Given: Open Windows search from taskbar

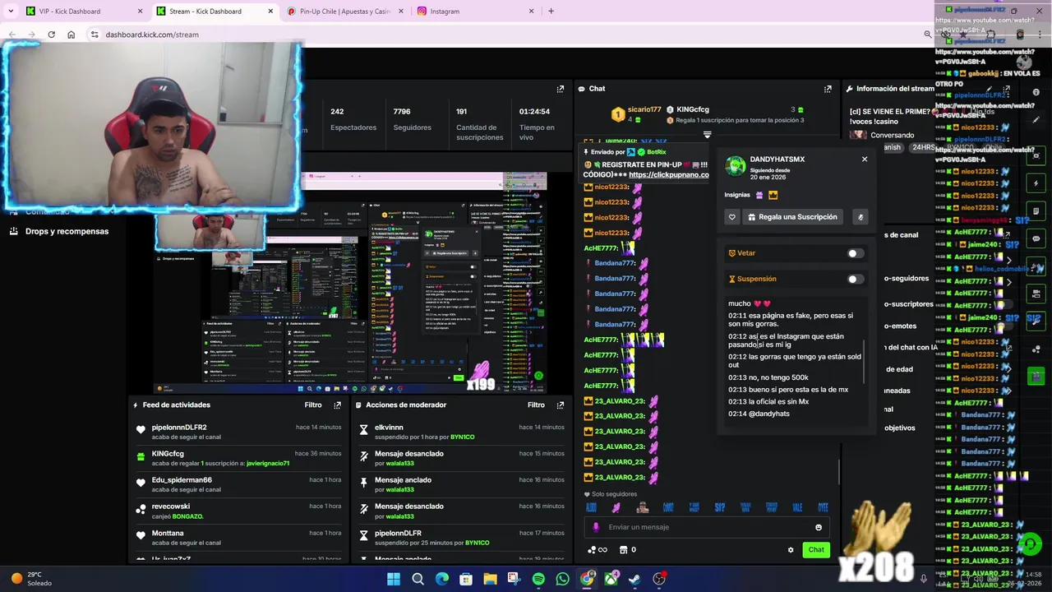Looking at the screenshot, I should [418, 579].
